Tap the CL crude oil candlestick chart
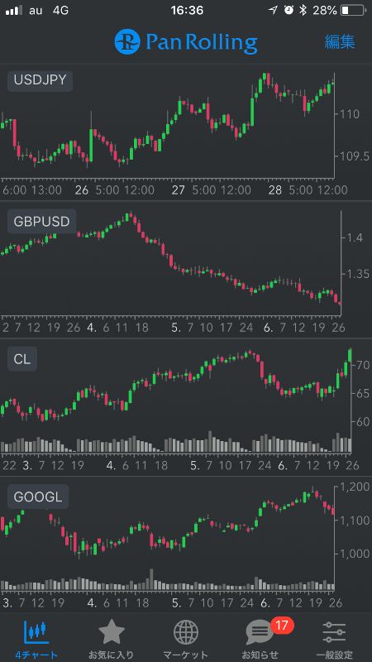This screenshot has width=372, height=662. (x=175, y=388)
